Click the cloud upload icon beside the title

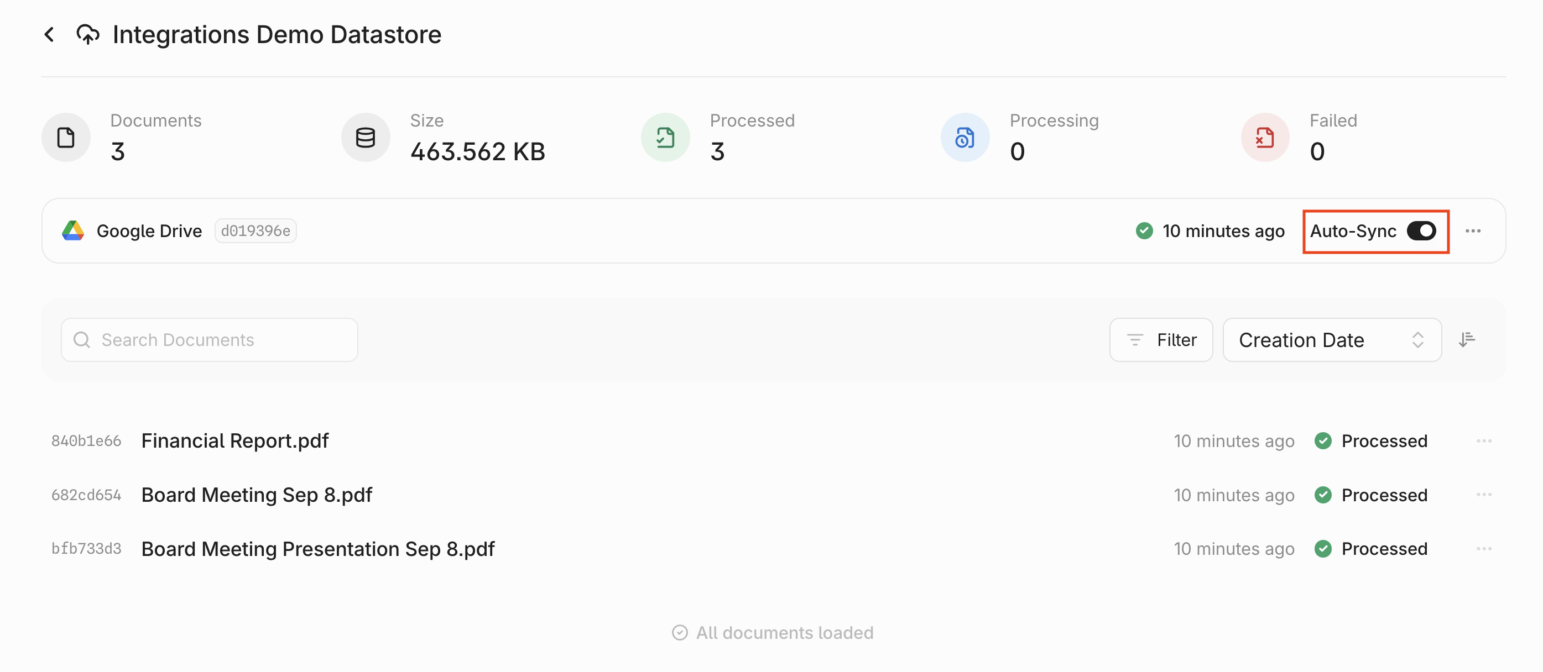pos(87,34)
